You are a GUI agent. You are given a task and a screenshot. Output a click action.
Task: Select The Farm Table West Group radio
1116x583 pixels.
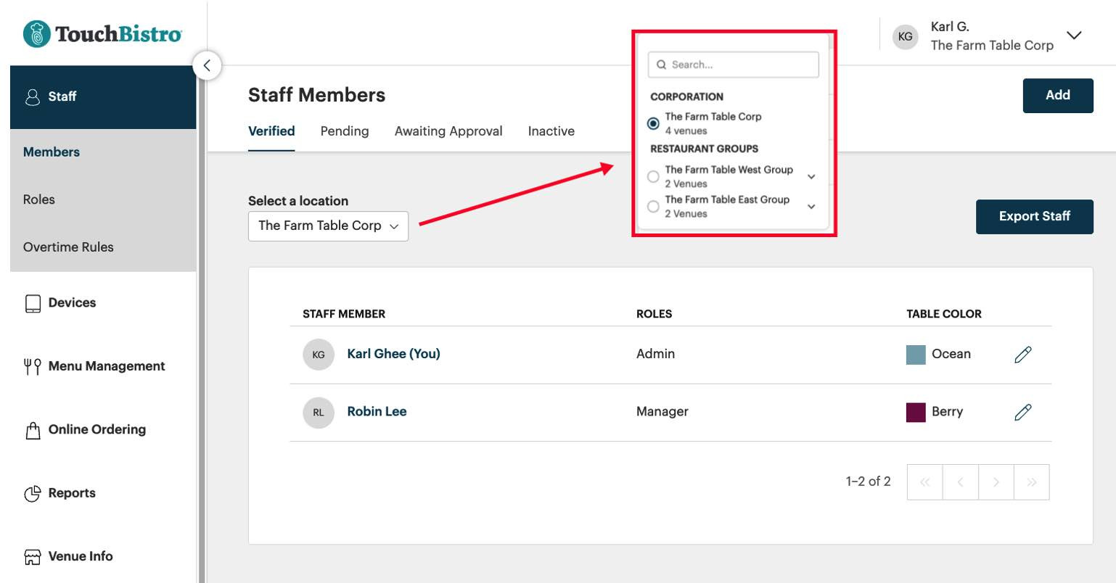point(653,176)
